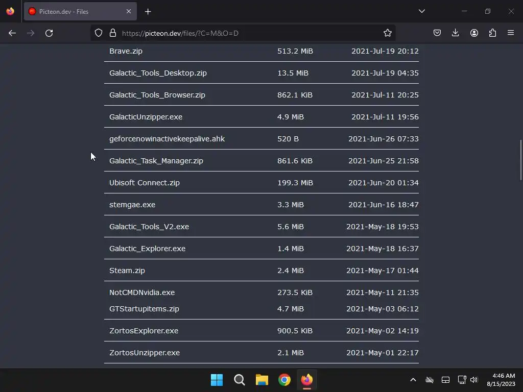Select the Picteon.dev - Files tab

[80, 11]
